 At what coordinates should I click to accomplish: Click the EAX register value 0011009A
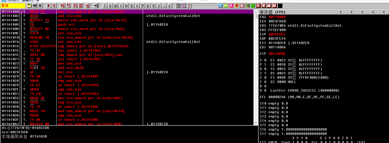tap(277, 17)
